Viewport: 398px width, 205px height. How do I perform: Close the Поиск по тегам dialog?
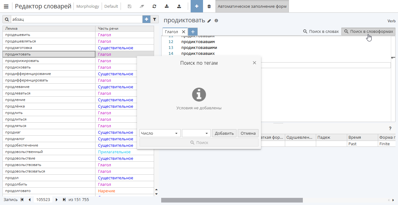254,63
